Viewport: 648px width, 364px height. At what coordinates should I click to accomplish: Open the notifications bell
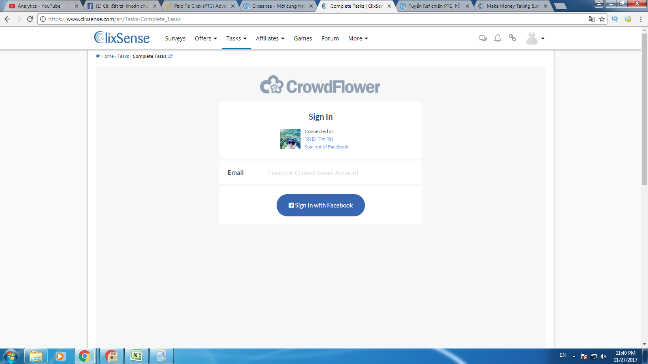click(498, 38)
